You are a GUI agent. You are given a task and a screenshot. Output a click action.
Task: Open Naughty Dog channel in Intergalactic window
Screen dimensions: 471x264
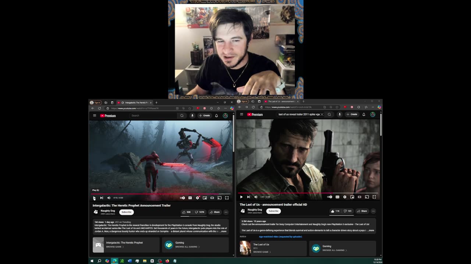(108, 211)
